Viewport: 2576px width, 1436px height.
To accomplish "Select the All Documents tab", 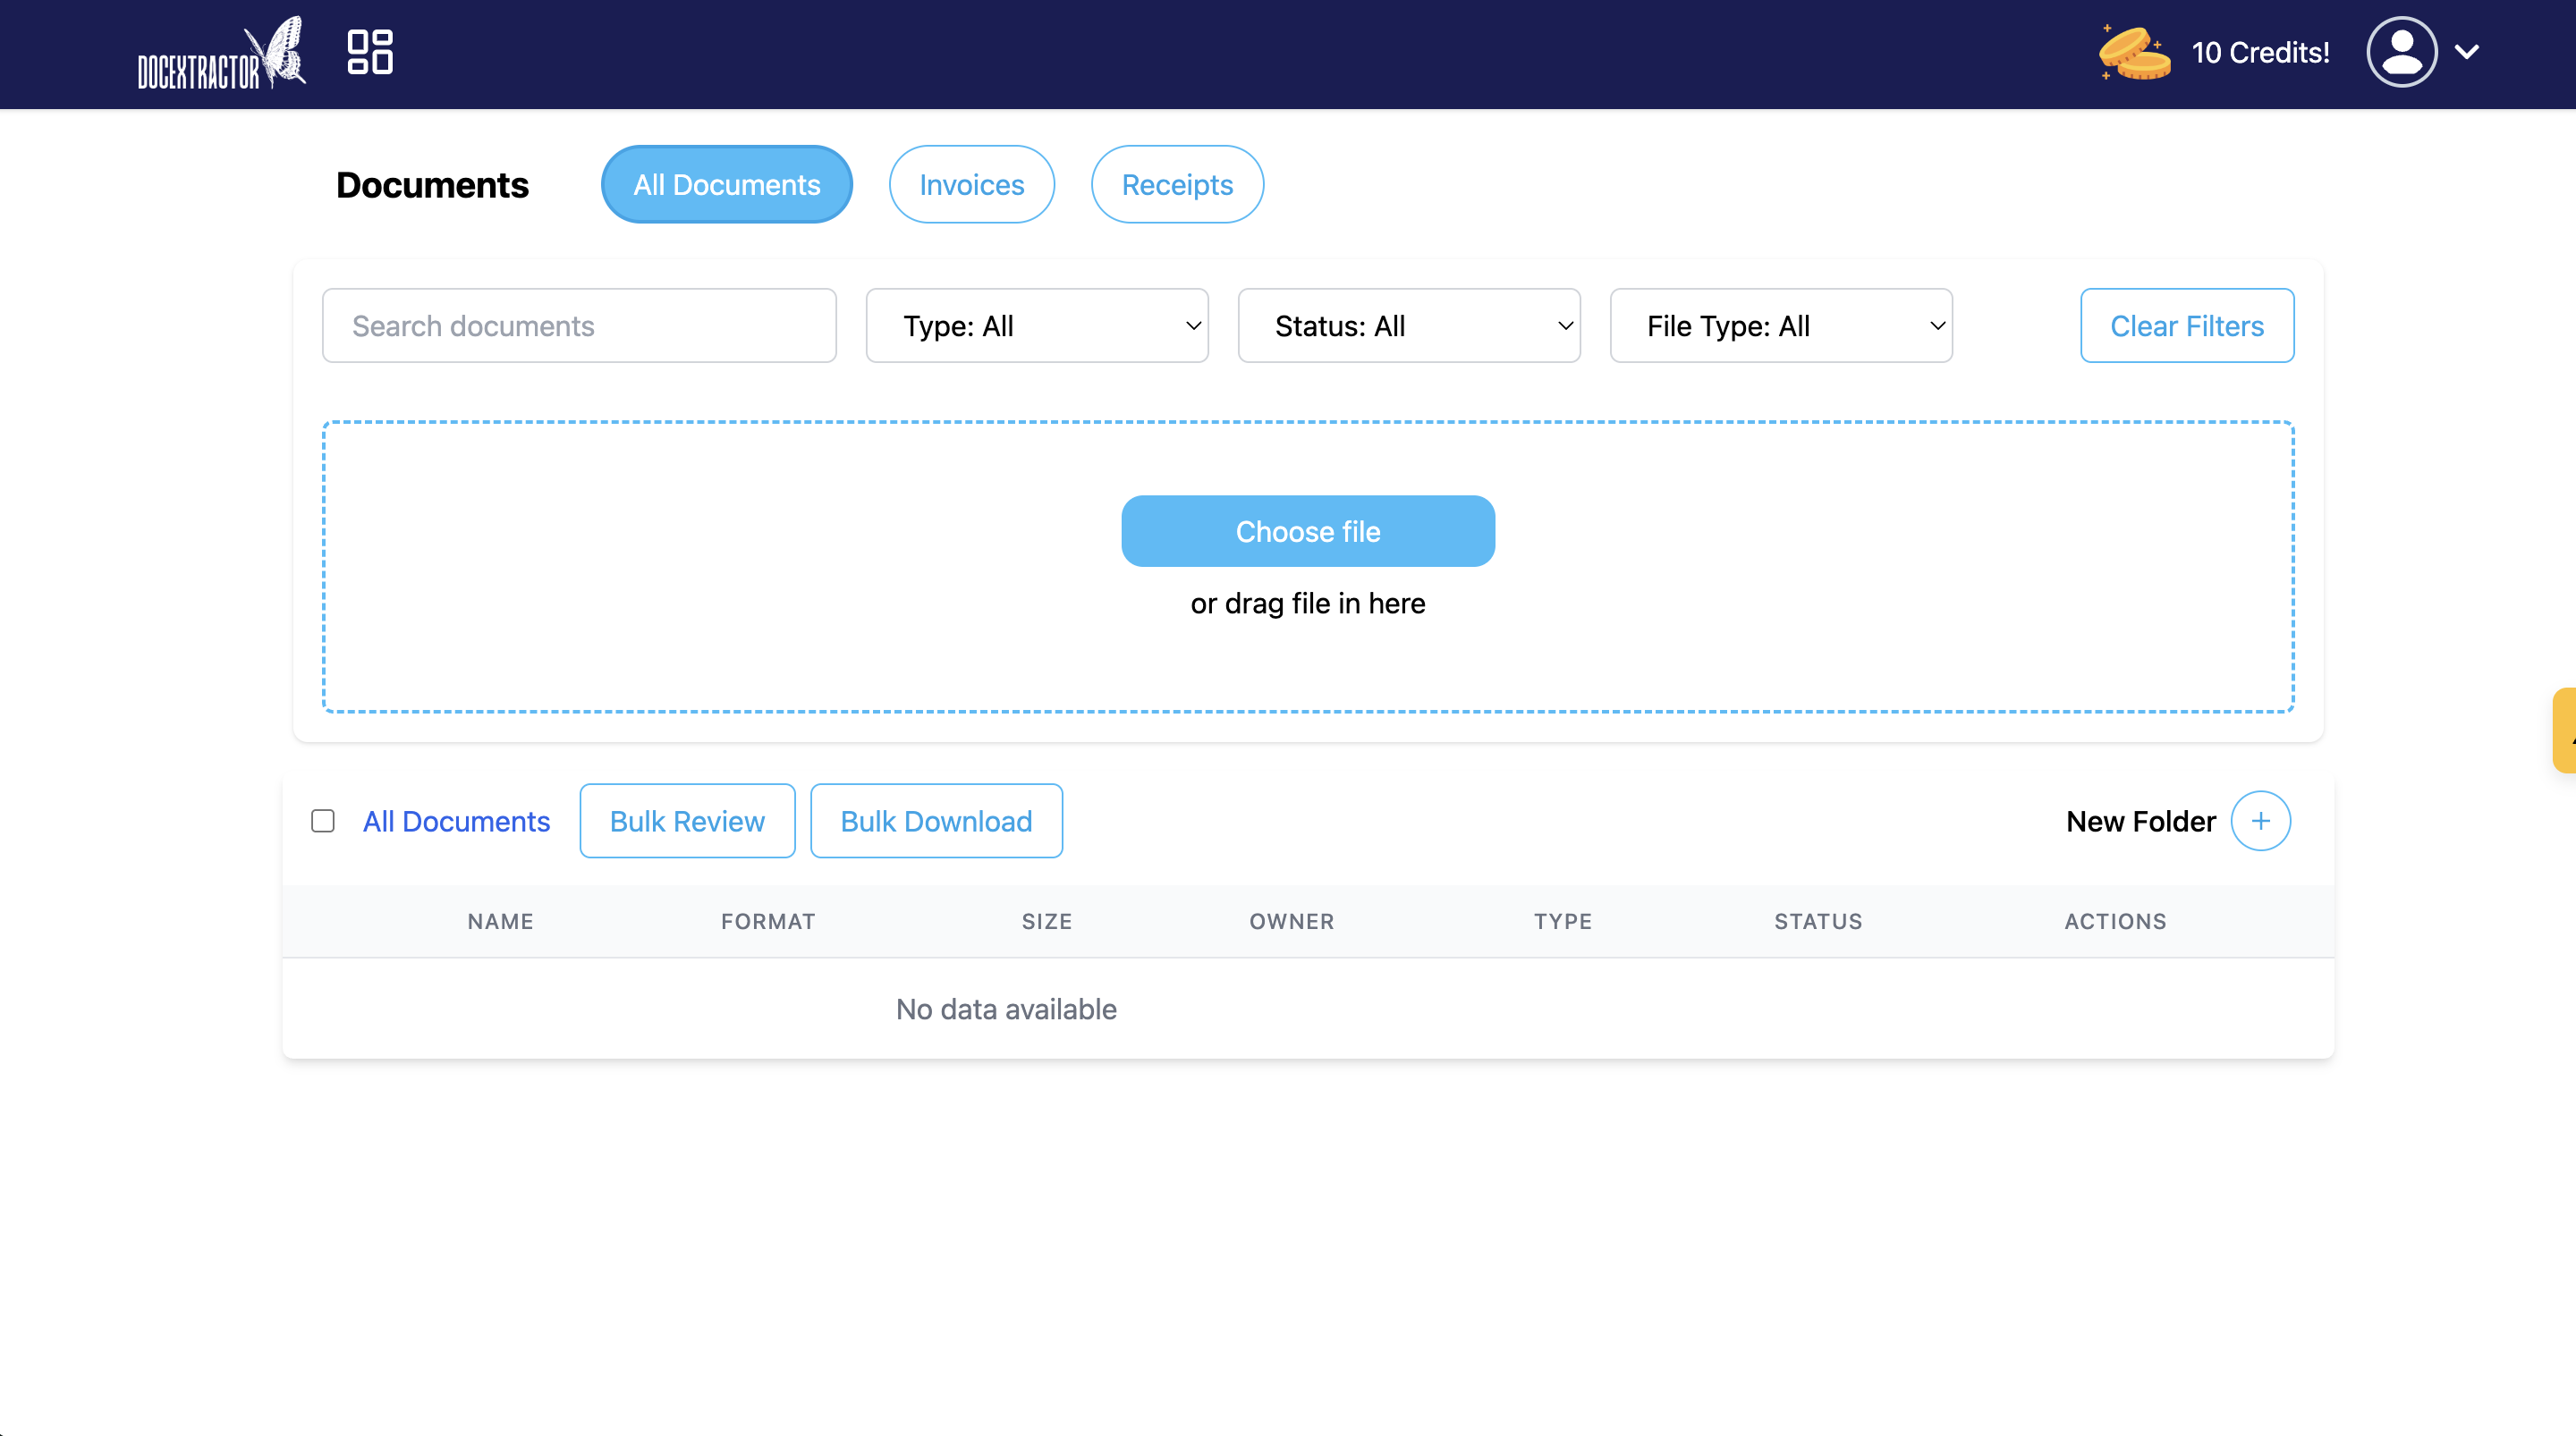I will [x=726, y=185].
